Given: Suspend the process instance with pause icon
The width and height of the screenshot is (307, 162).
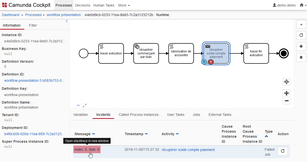Looking at the screenshot, I should [x=301, y=57].
